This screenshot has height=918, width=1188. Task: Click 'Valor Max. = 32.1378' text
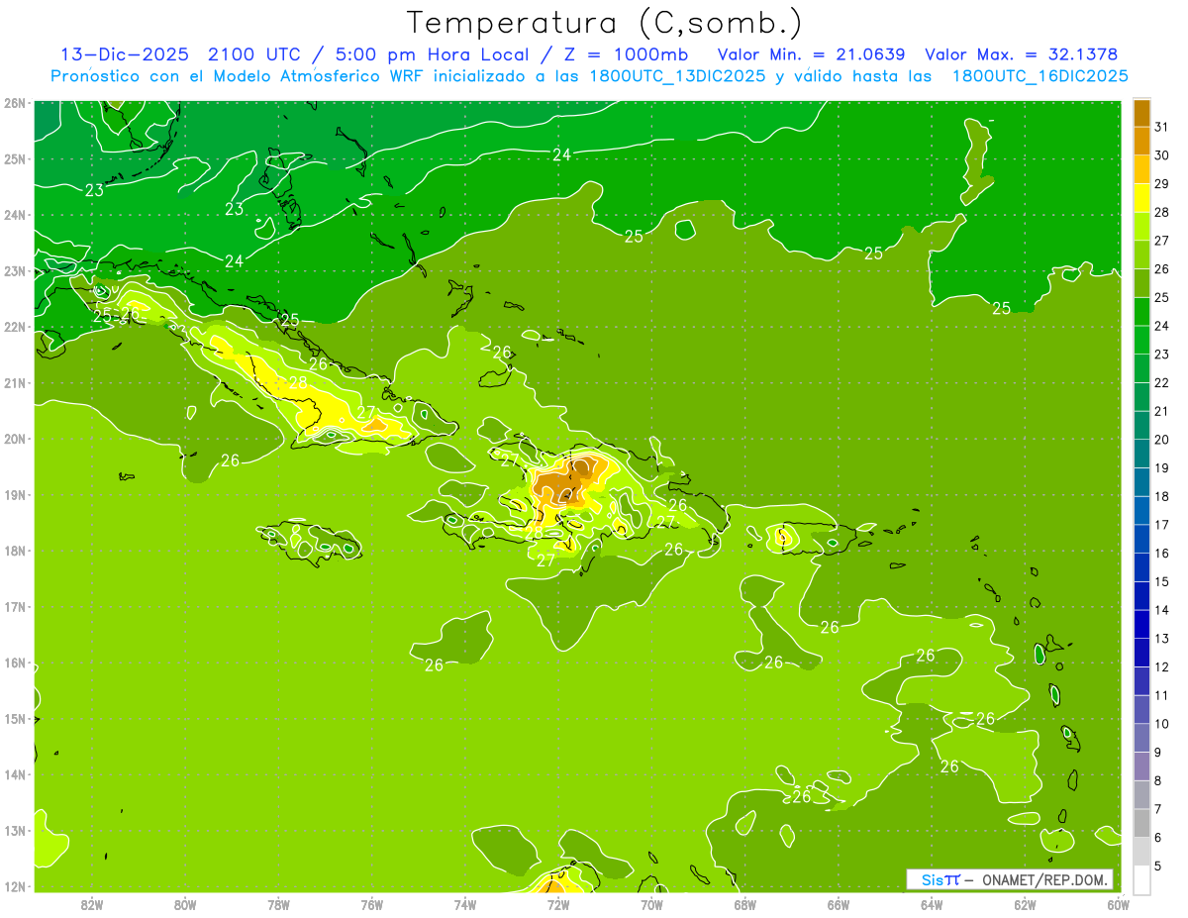1022,54
